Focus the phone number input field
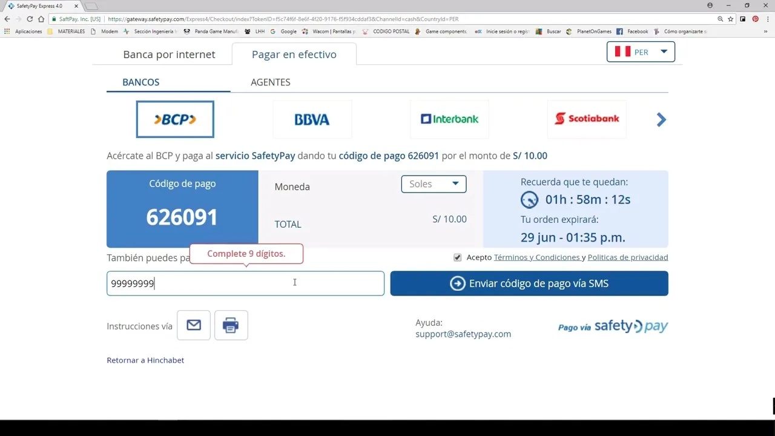The height and width of the screenshot is (436, 775). click(x=245, y=283)
